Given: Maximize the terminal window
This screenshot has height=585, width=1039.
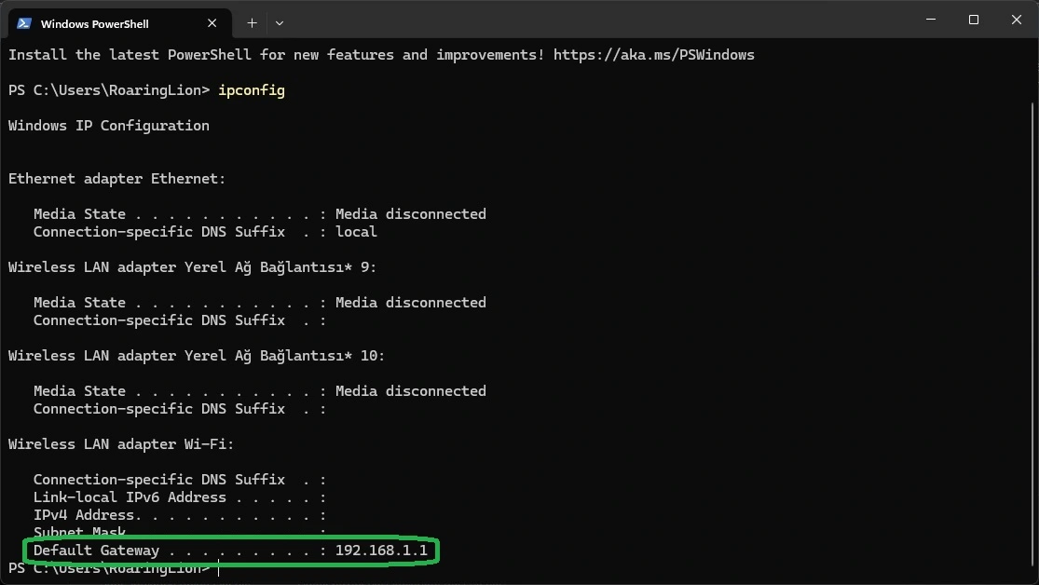Looking at the screenshot, I should (974, 20).
